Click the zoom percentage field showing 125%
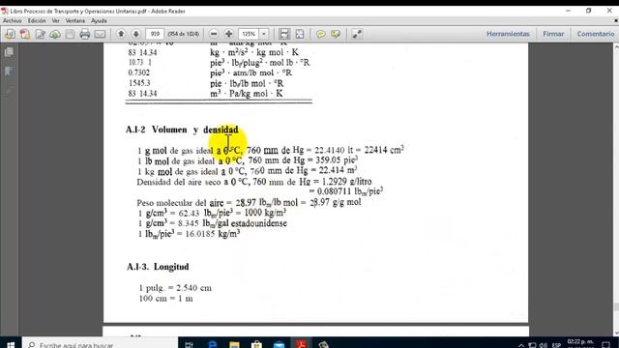Viewport: 619px width, 348px height. 249,34
